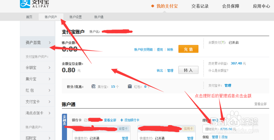Click 管理 link next to 转出
This screenshot has height=140, width=274.
click(x=170, y=71)
